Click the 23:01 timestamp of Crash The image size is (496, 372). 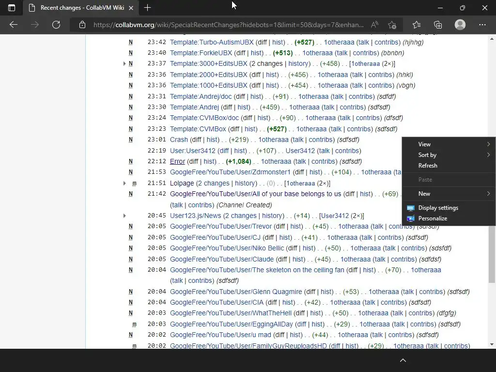[156, 140]
